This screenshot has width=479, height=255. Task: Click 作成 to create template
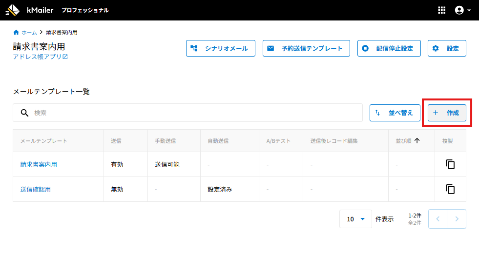coord(447,113)
